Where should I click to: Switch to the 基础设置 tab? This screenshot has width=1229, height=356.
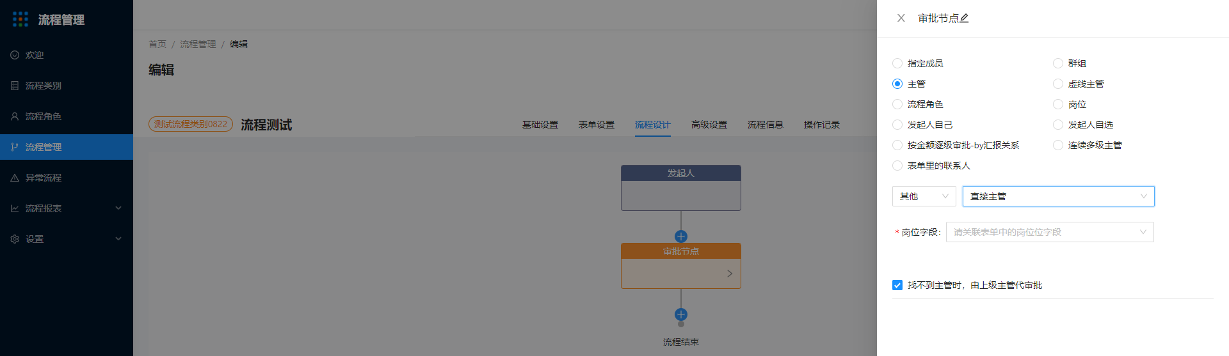(x=540, y=125)
